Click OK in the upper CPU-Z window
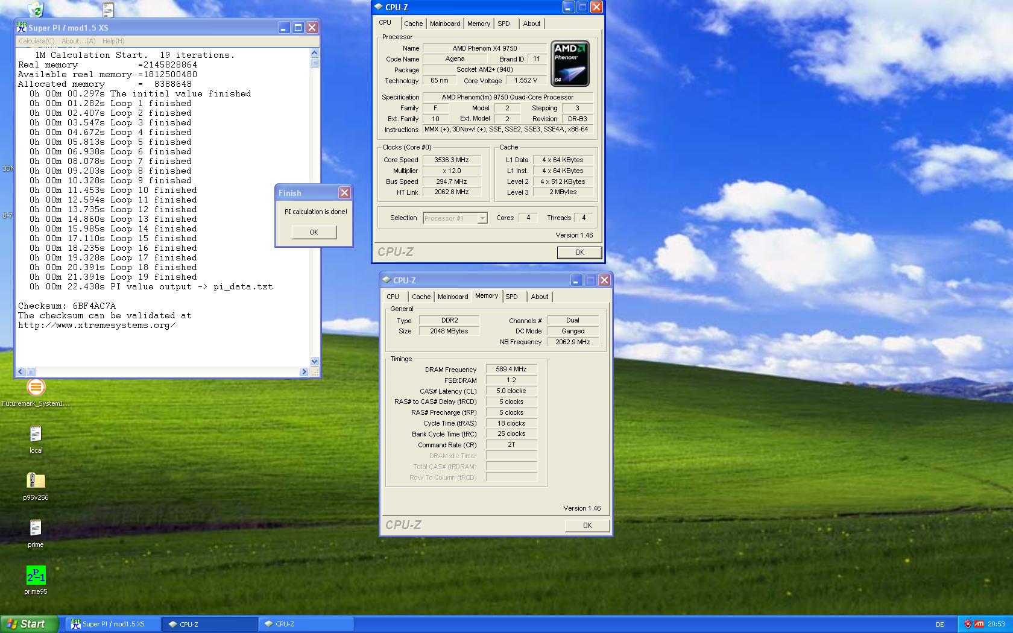1013x633 pixels. [579, 253]
